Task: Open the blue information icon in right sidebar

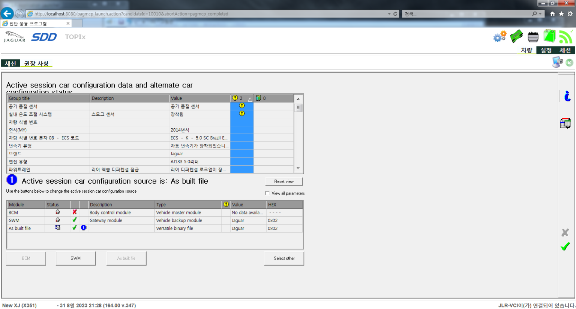Action: point(567,96)
